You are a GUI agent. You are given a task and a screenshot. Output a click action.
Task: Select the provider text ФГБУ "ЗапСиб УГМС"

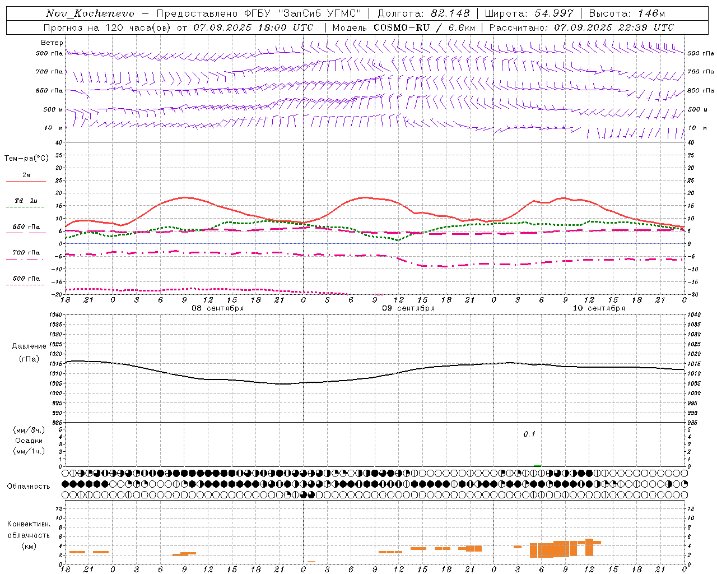click(x=304, y=13)
